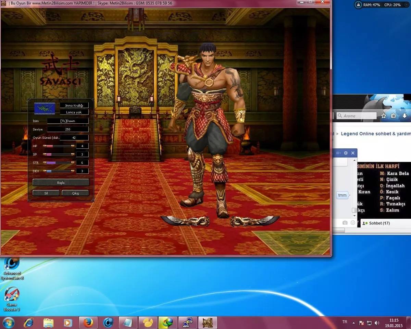Click the network computers taskbar icon
This screenshot has width=411, height=329.
(188, 323)
